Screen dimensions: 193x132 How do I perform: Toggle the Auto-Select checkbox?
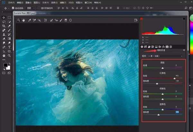[x=13, y=7]
